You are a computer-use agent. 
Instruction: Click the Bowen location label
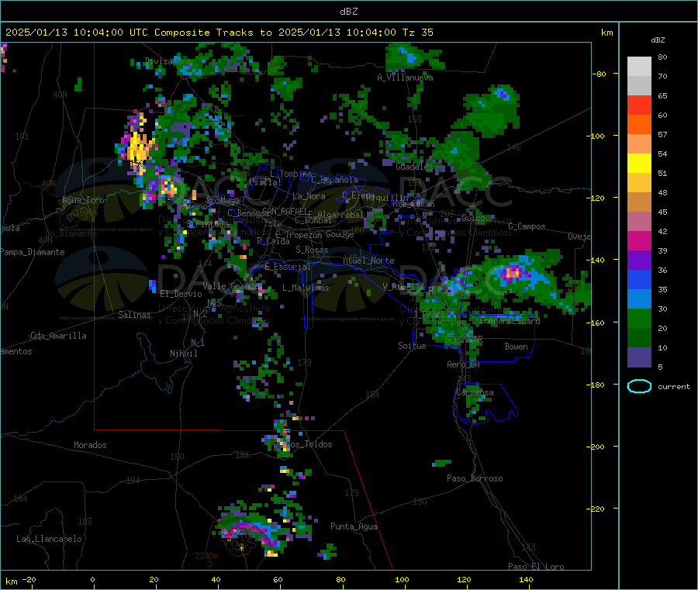516,346
